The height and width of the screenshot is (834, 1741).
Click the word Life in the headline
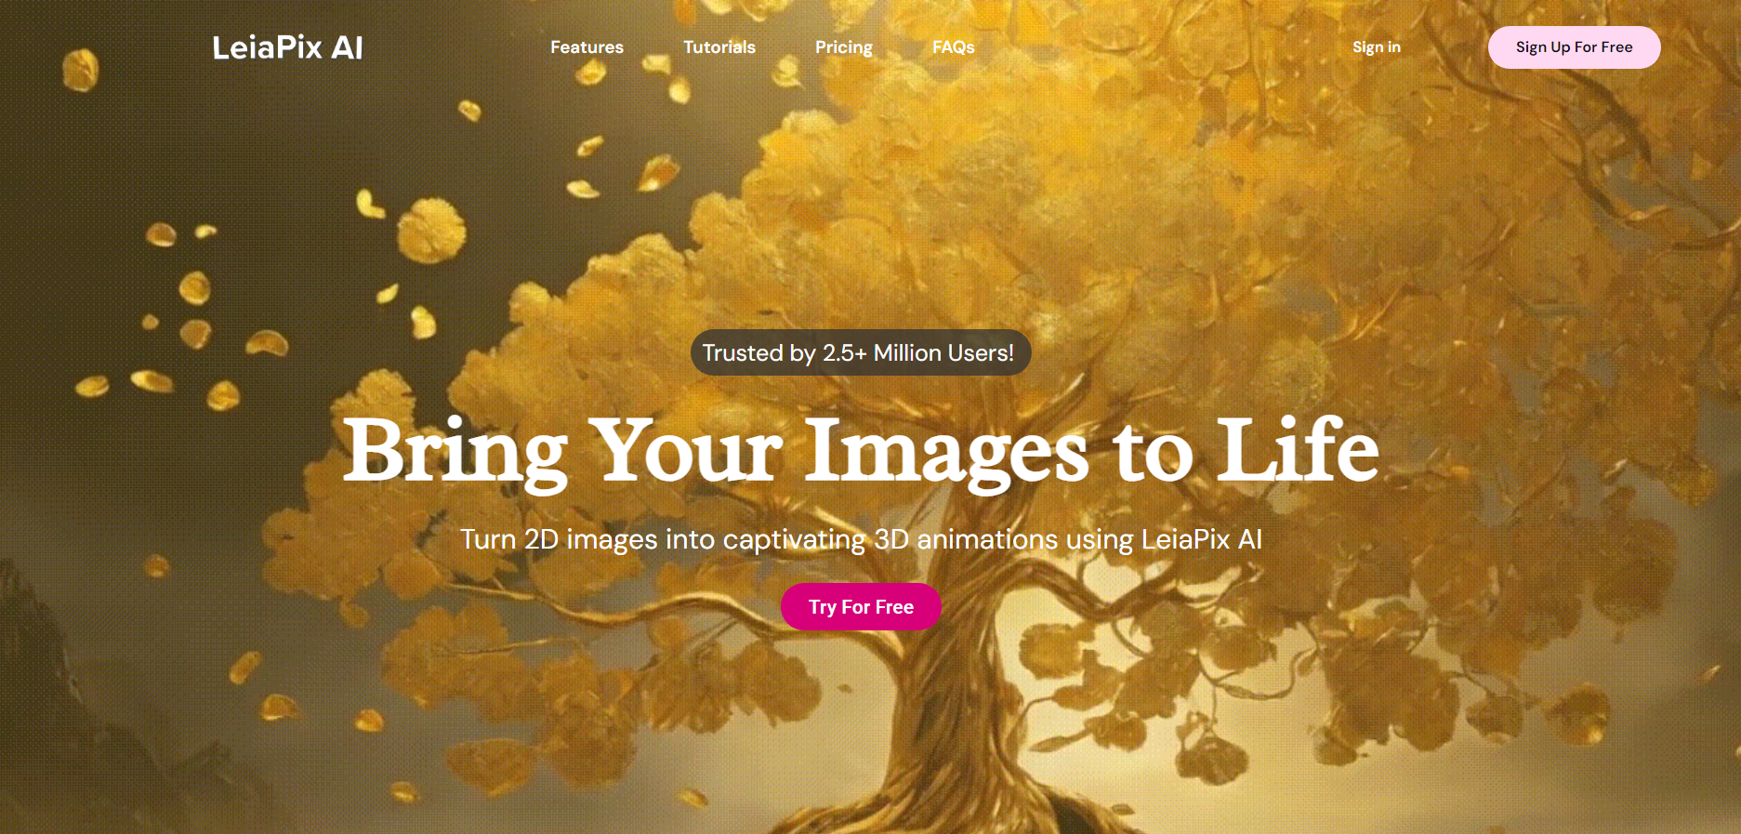(1299, 449)
